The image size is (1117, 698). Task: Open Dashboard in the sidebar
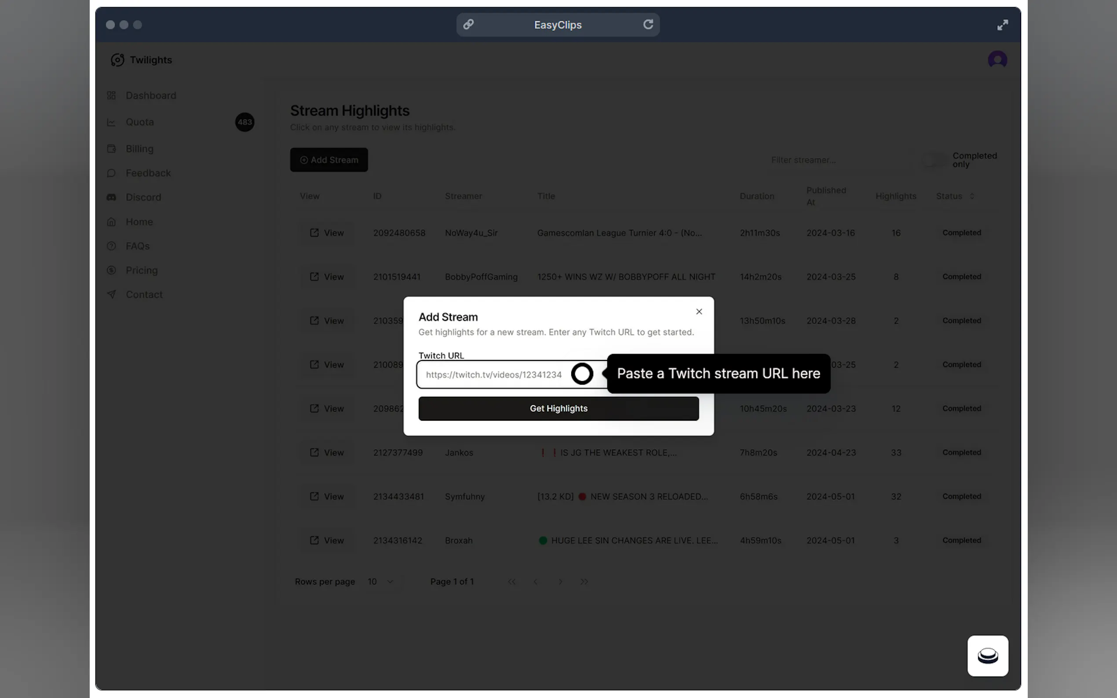pos(150,95)
